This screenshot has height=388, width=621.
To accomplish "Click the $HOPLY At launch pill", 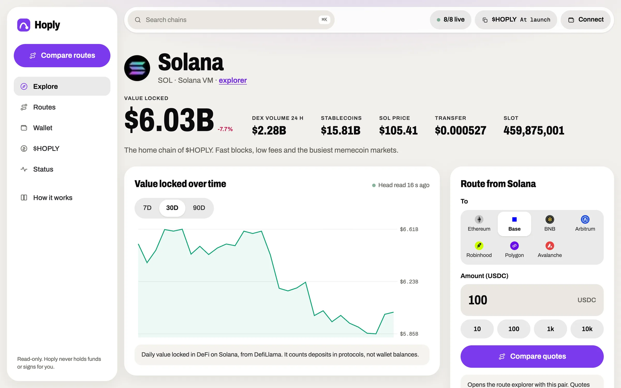I will tap(516, 20).
